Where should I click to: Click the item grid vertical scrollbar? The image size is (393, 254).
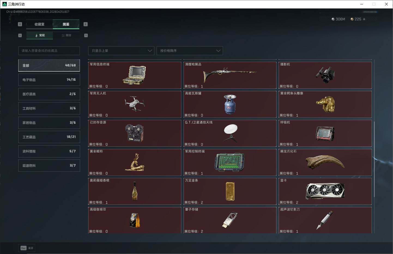(x=374, y=159)
